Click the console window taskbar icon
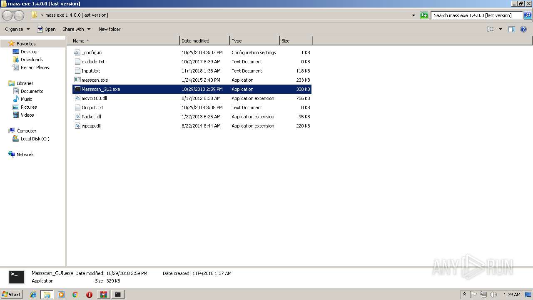The height and width of the screenshot is (300, 533). point(118,295)
